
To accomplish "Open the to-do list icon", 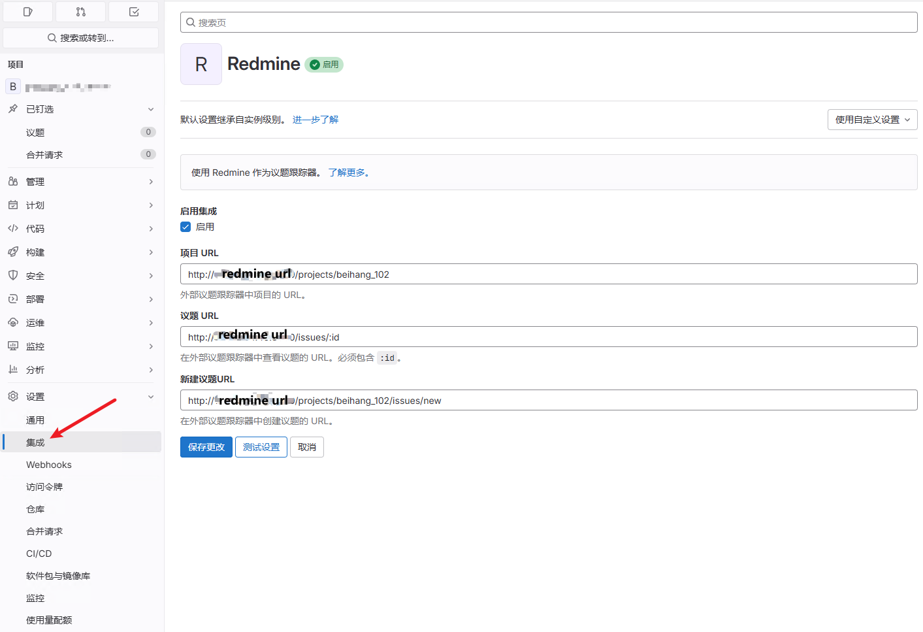I will (x=134, y=12).
